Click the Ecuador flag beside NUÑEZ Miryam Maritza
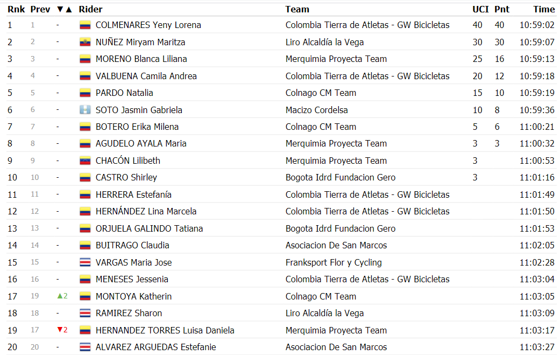Viewport: 560px width, 355px height. click(85, 42)
